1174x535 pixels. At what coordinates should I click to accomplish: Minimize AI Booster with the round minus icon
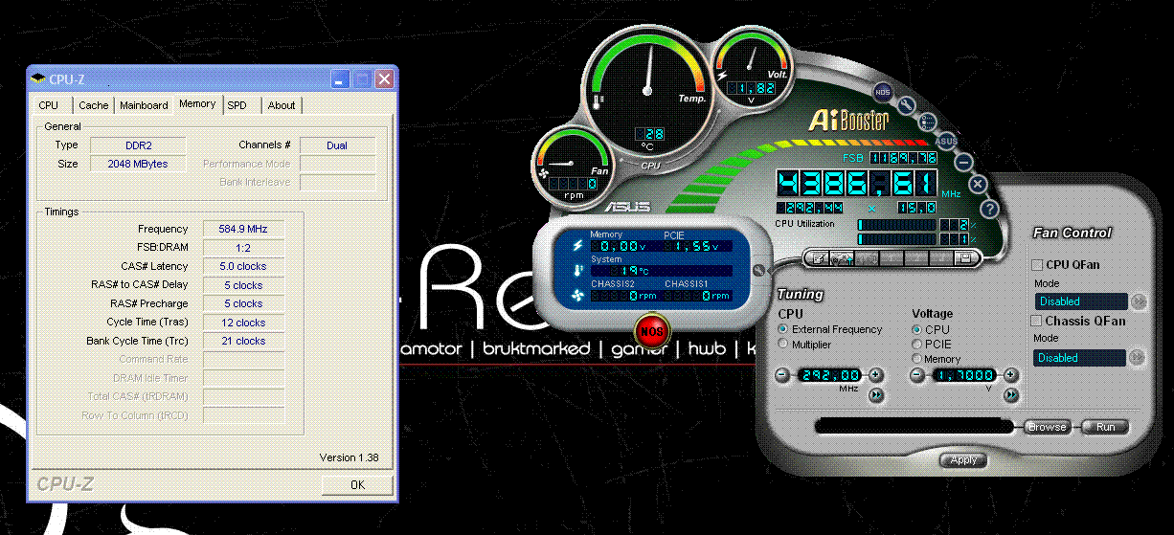point(964,162)
